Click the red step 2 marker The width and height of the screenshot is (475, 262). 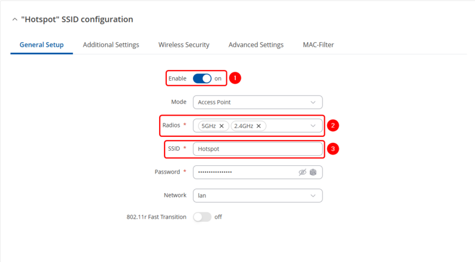[x=334, y=126]
